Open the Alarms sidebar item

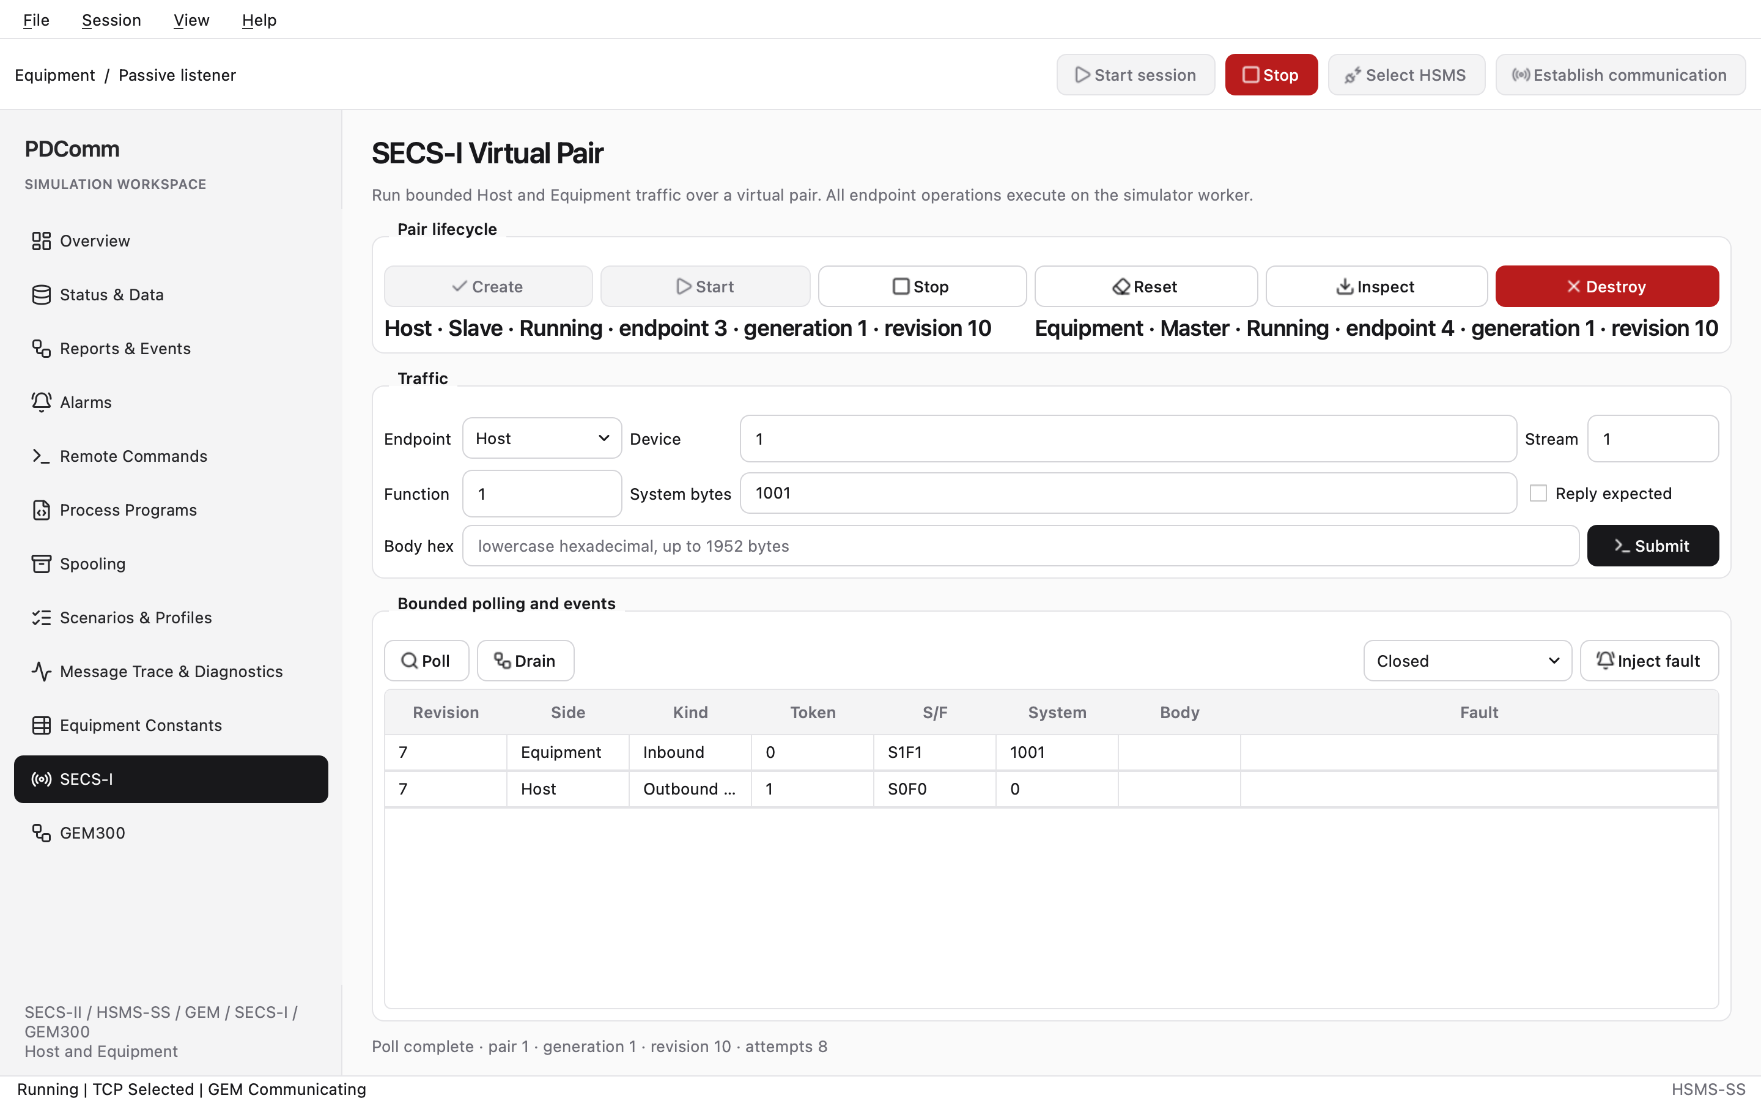[171, 402]
